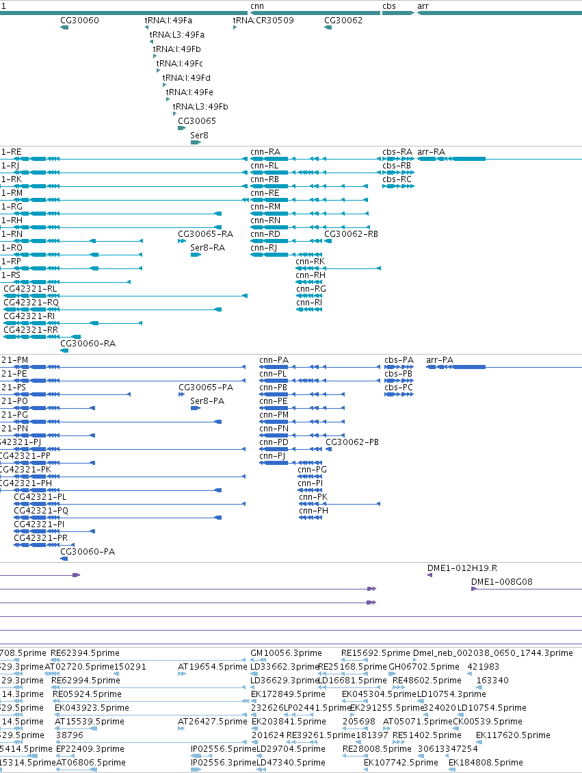Select the tRNA:I:49Fe label

pyautogui.click(x=189, y=92)
